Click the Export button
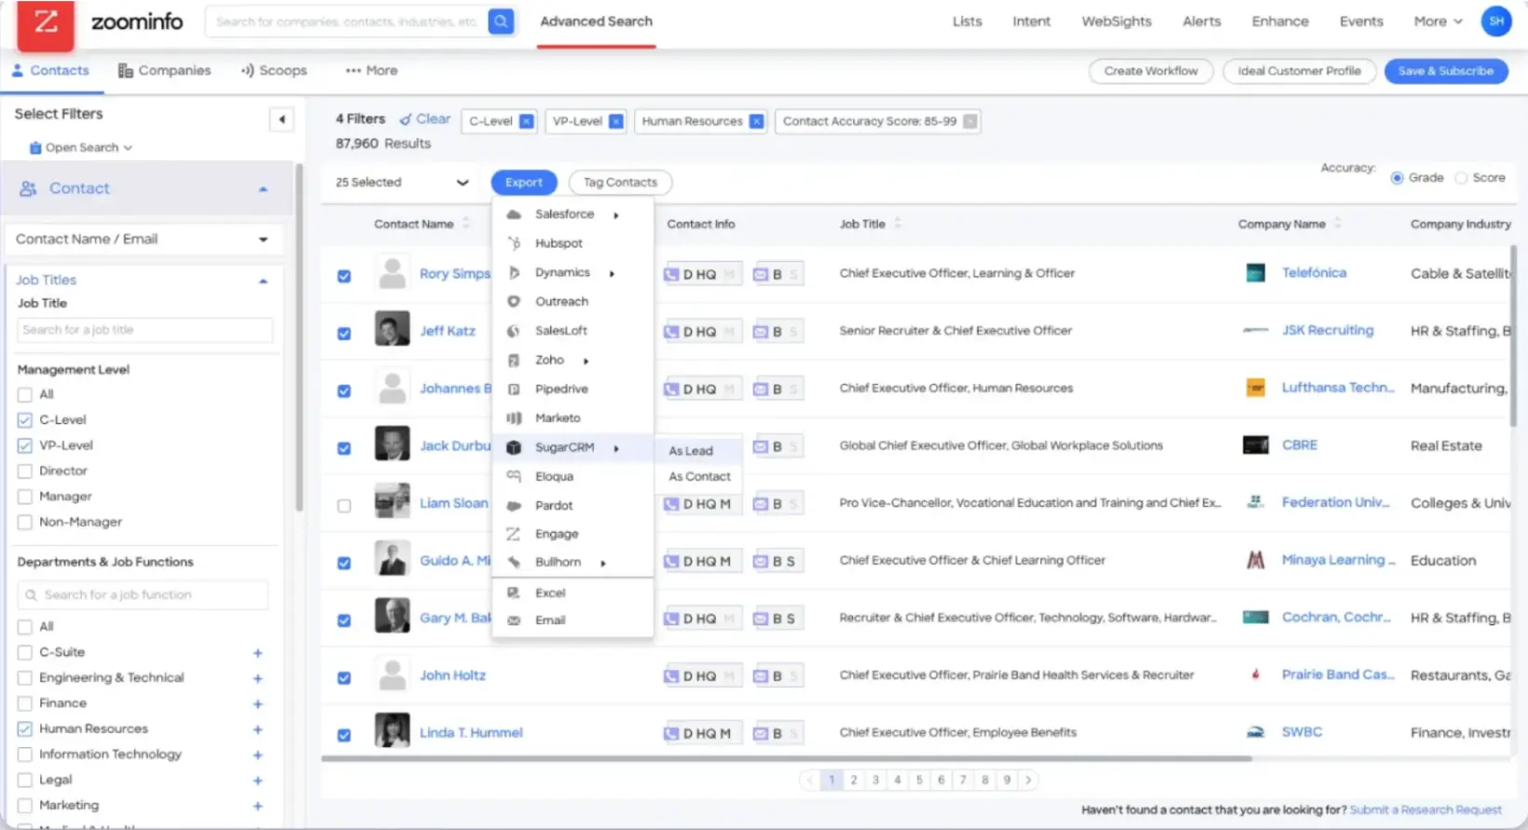Screen dimensions: 1528x830 tap(524, 183)
